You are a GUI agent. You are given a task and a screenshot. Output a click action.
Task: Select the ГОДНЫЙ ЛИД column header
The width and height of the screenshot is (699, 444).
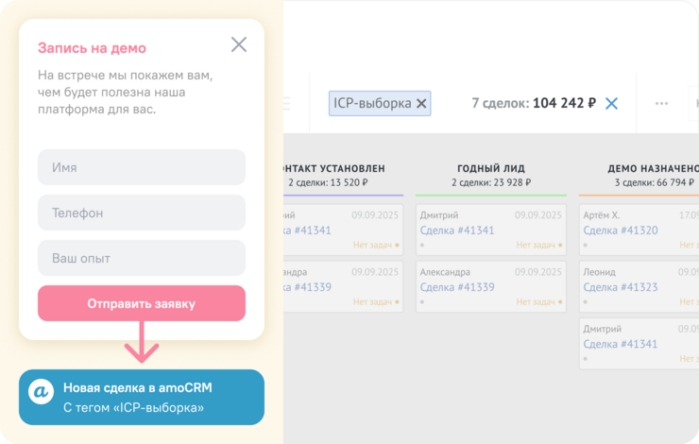coord(490,168)
